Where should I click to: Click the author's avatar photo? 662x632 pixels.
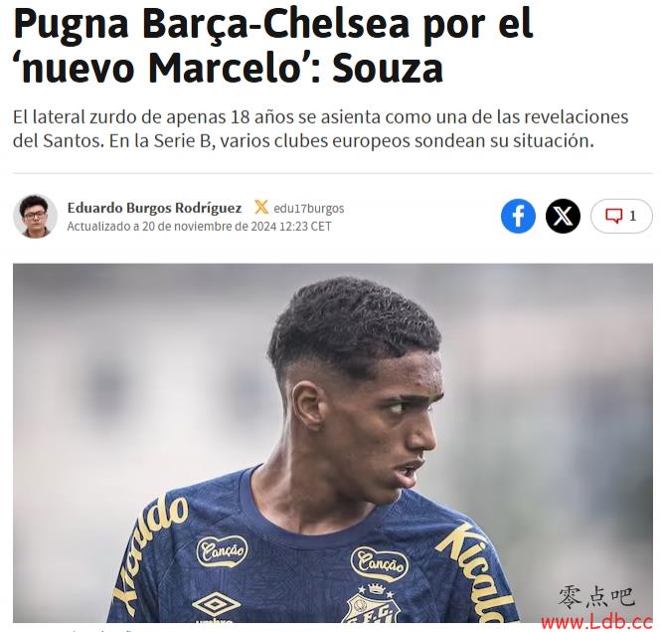click(x=35, y=216)
